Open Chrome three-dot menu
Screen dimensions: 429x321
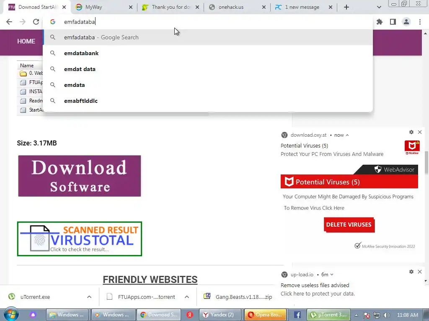click(420, 22)
